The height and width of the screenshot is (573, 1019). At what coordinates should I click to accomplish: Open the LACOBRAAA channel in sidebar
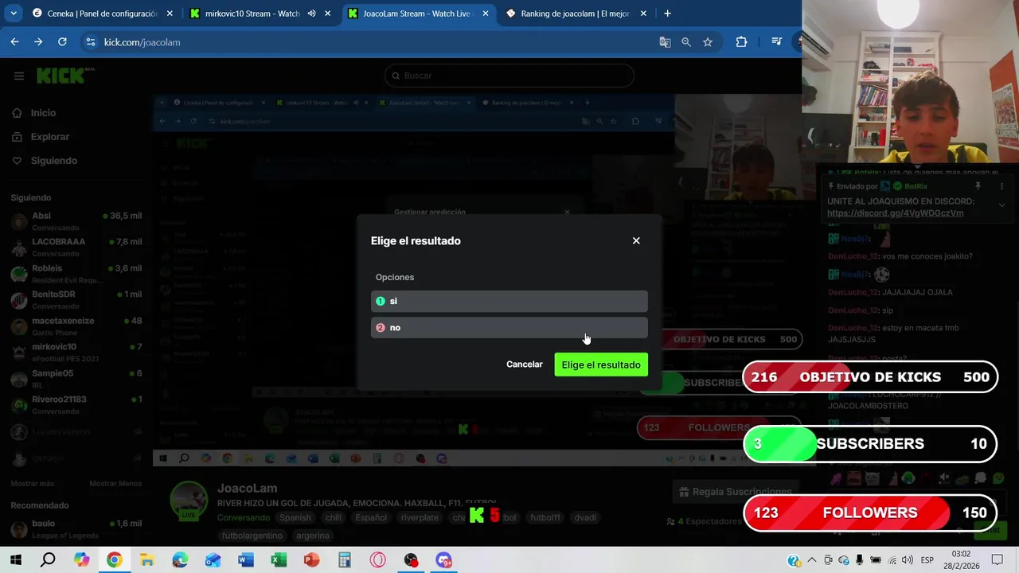(76, 248)
